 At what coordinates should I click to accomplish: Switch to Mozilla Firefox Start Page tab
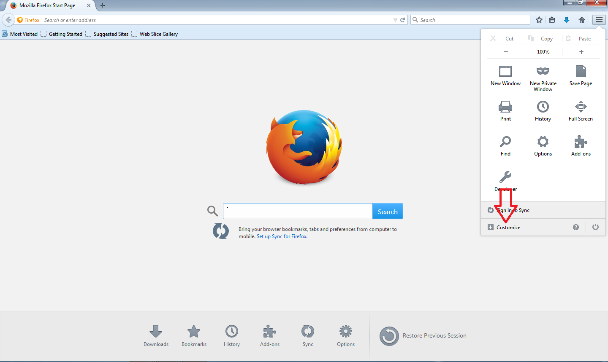pos(47,5)
